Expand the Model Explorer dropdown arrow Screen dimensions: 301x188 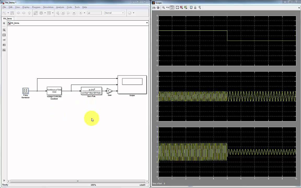(53, 13)
